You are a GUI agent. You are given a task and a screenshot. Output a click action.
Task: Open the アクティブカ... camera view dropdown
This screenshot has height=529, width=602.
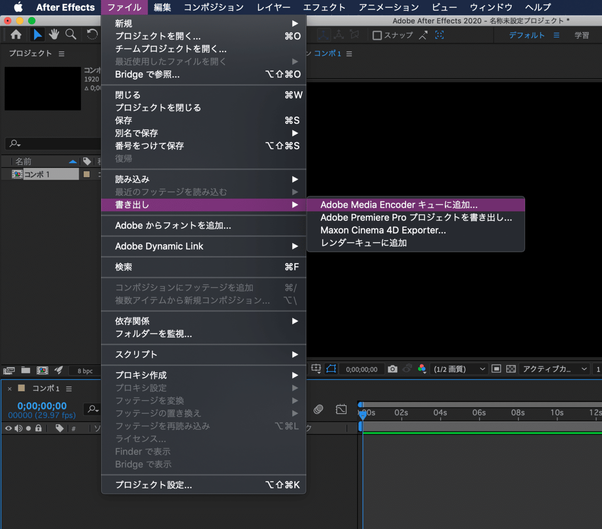click(555, 369)
